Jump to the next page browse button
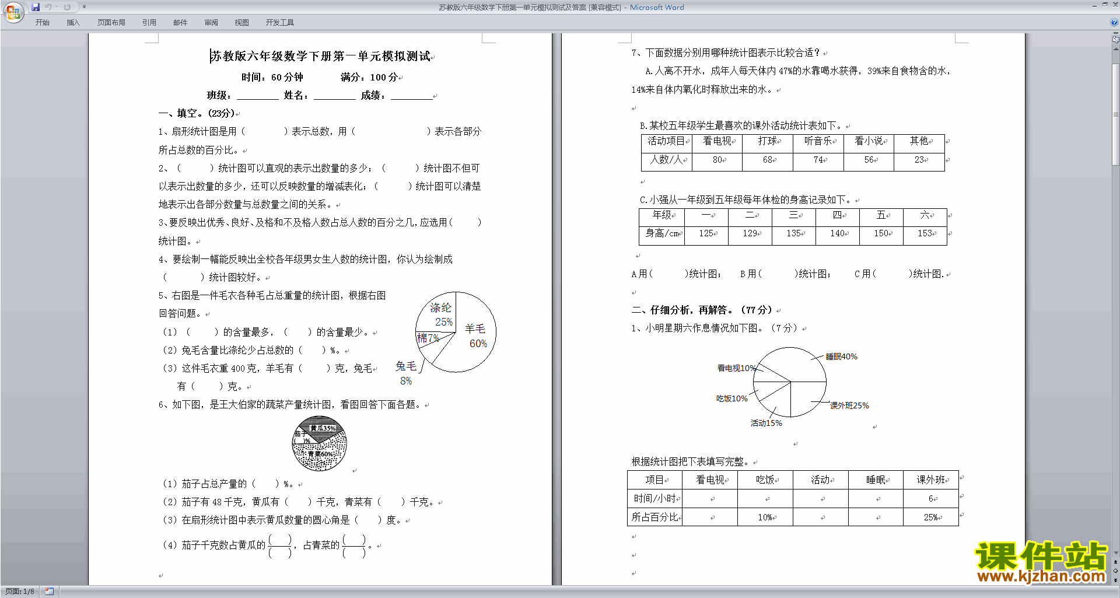The width and height of the screenshot is (1120, 598). pos(1116,580)
